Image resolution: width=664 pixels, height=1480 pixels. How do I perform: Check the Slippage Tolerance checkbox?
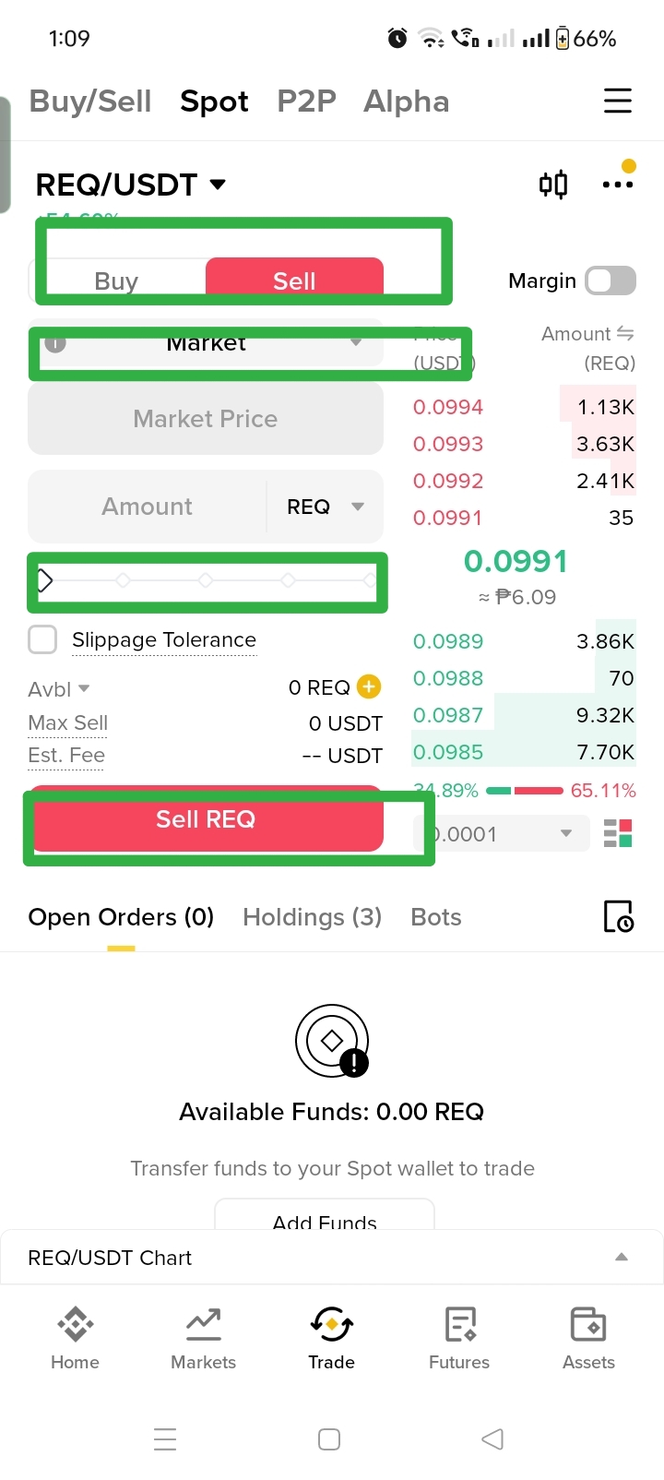(42, 639)
